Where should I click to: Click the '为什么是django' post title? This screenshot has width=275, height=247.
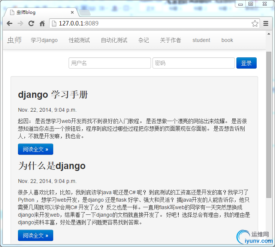click(x=52, y=166)
